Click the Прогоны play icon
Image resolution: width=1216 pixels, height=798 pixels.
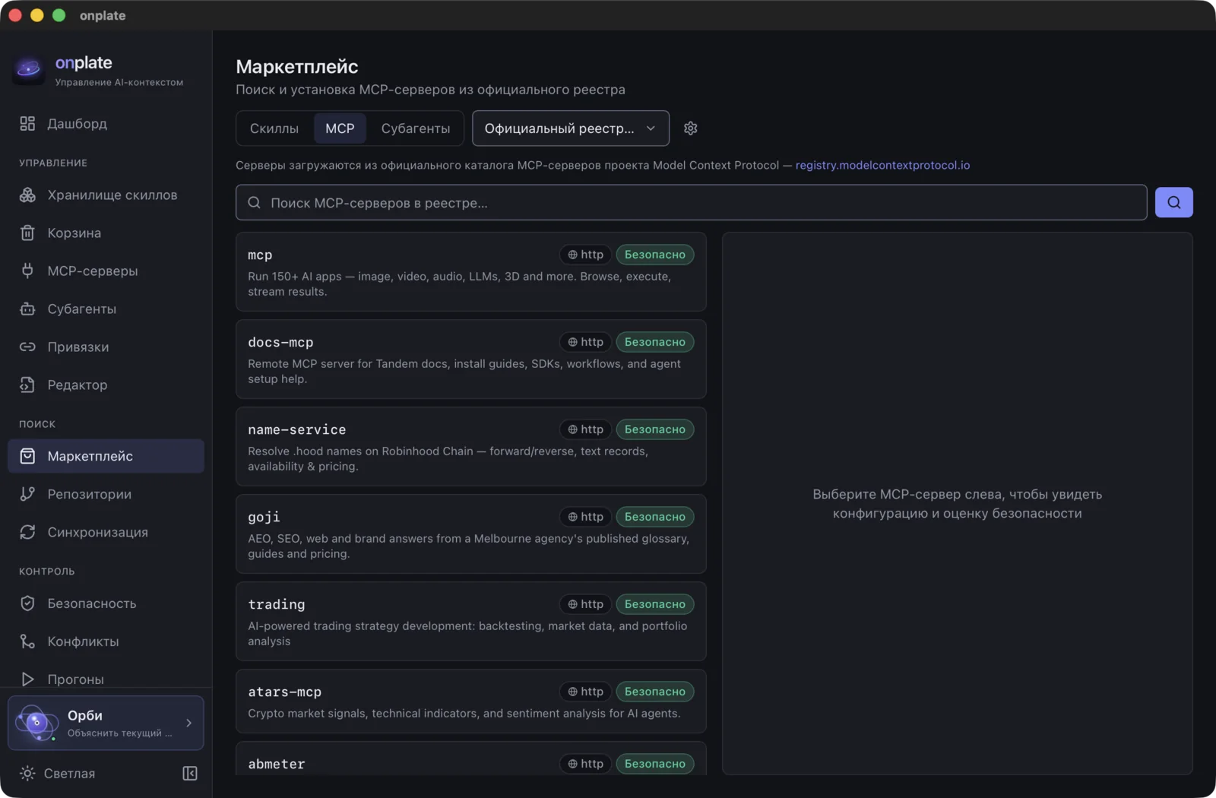pos(27,679)
